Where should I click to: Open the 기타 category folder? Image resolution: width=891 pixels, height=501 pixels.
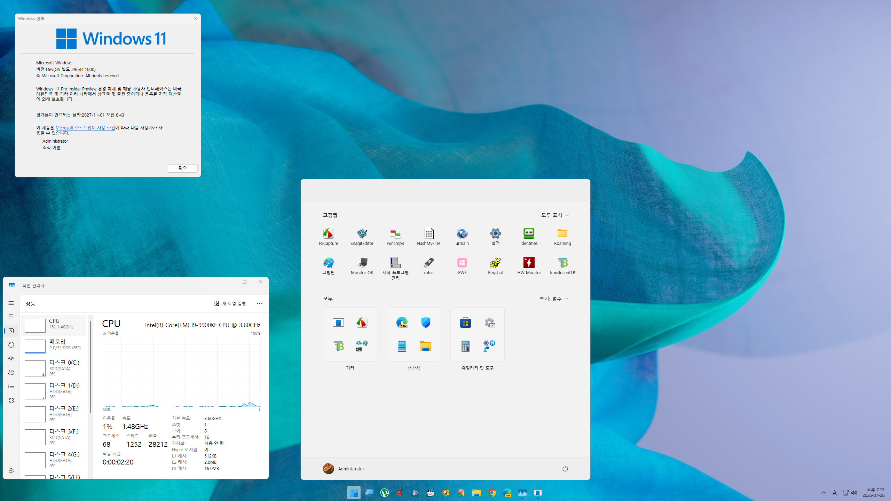[350, 334]
